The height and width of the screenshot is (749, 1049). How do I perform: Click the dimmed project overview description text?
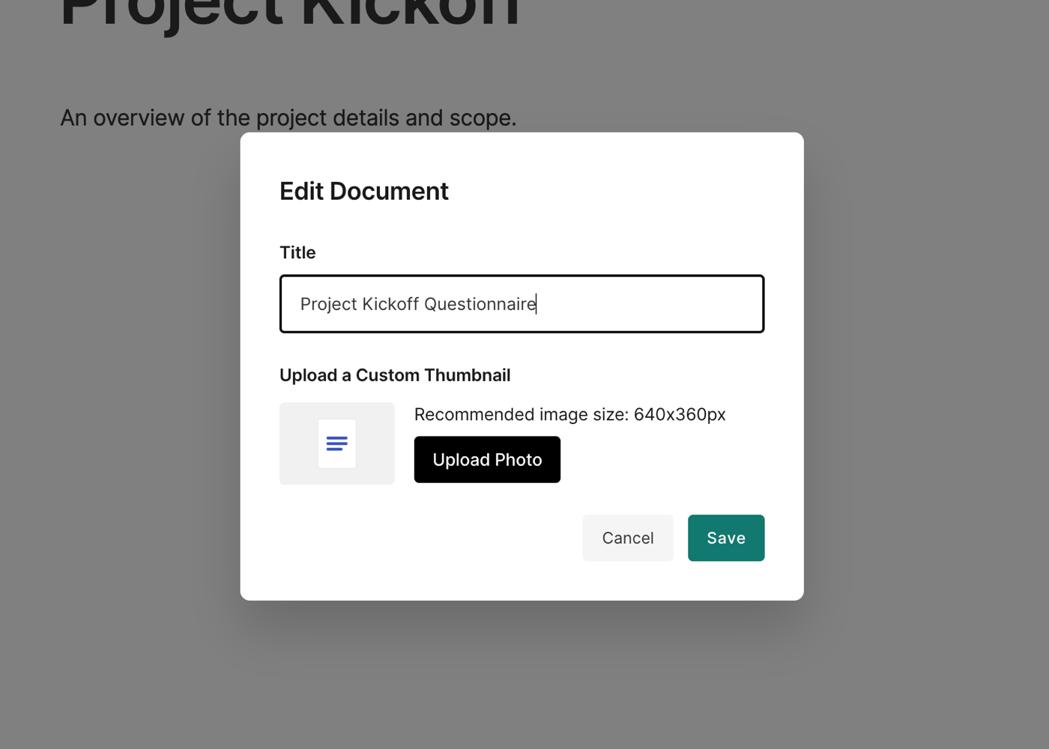(288, 118)
